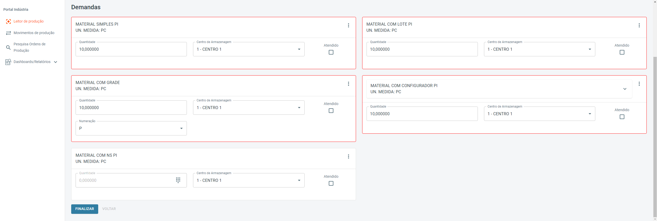
Task: Click the Pesquisa Ordens de Produção search icon
Action: click(x=8, y=47)
